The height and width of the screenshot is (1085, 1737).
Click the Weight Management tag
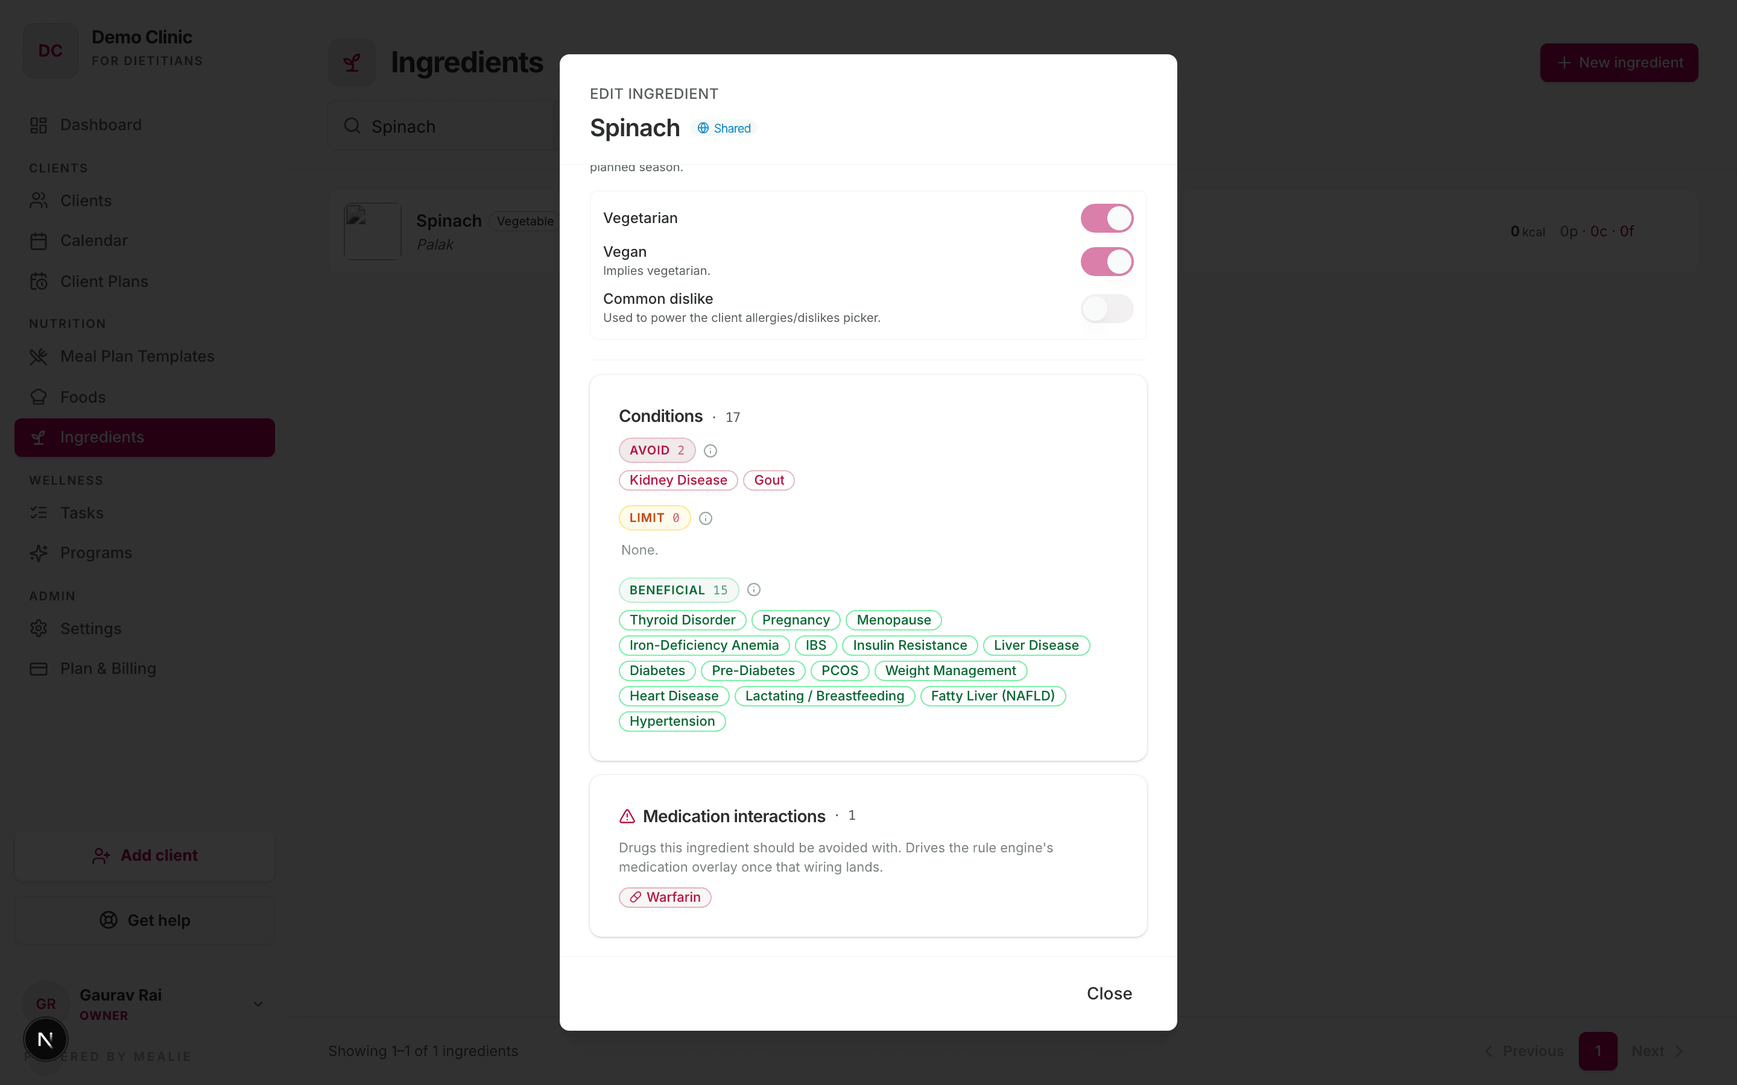[951, 670]
